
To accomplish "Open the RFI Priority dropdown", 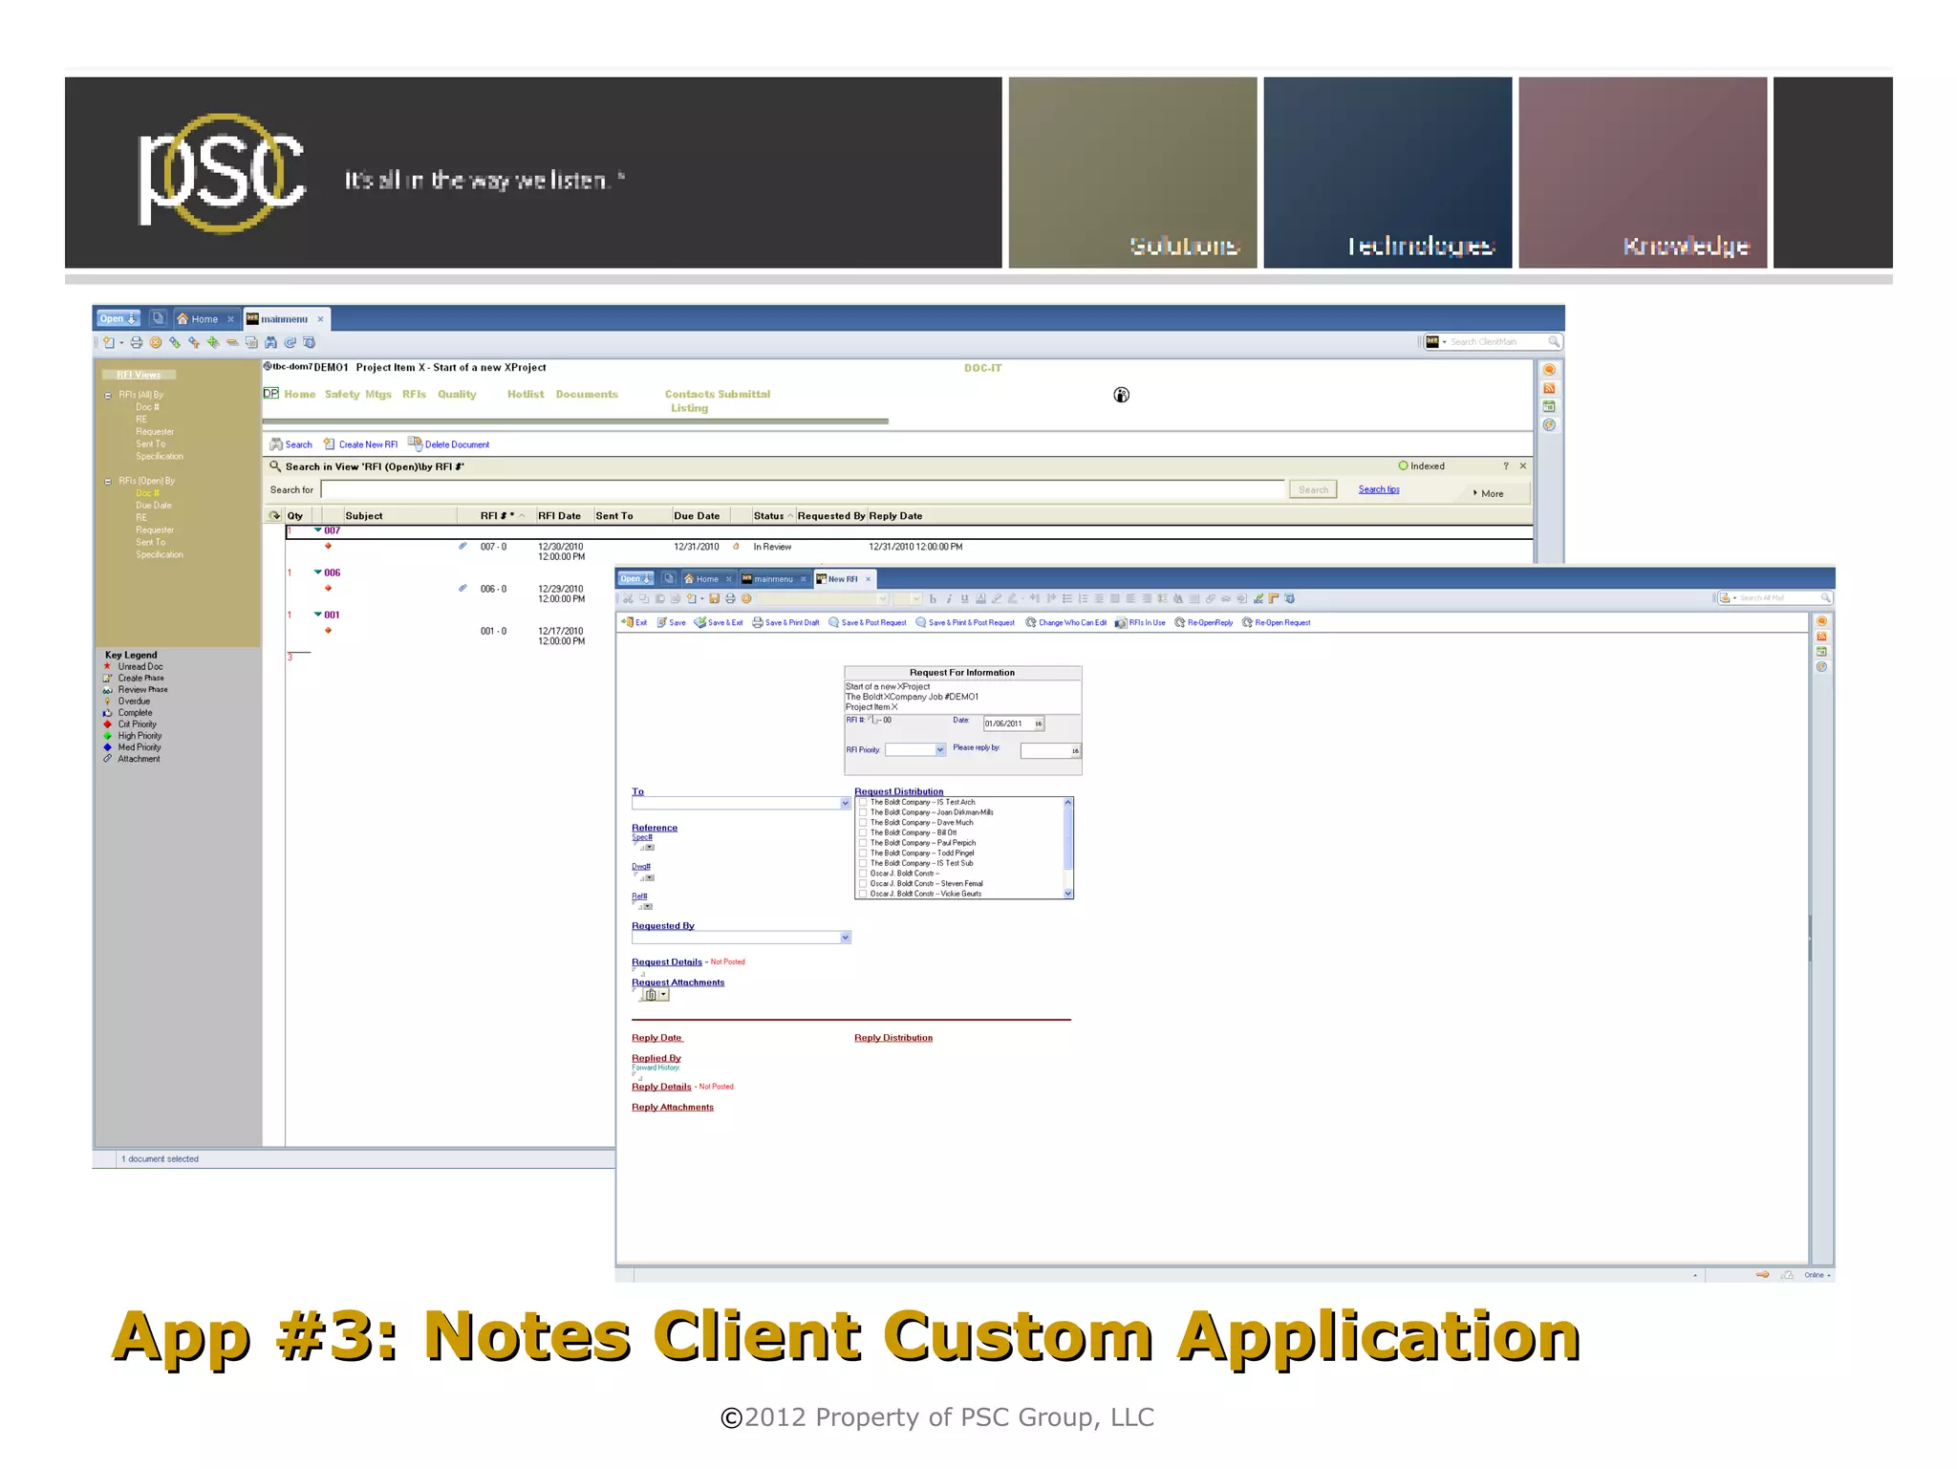I will point(940,750).
